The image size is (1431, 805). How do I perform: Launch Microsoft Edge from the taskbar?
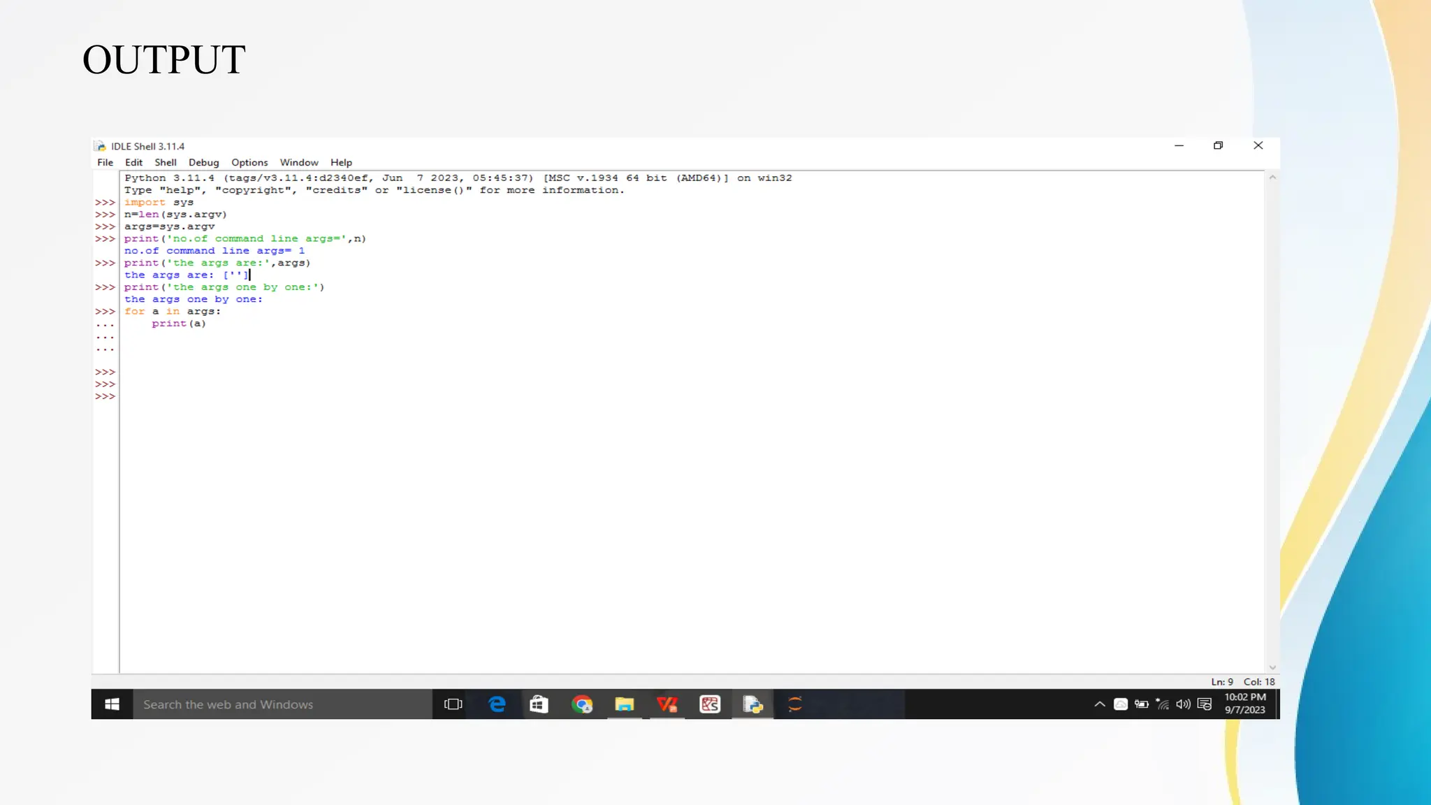(x=497, y=704)
